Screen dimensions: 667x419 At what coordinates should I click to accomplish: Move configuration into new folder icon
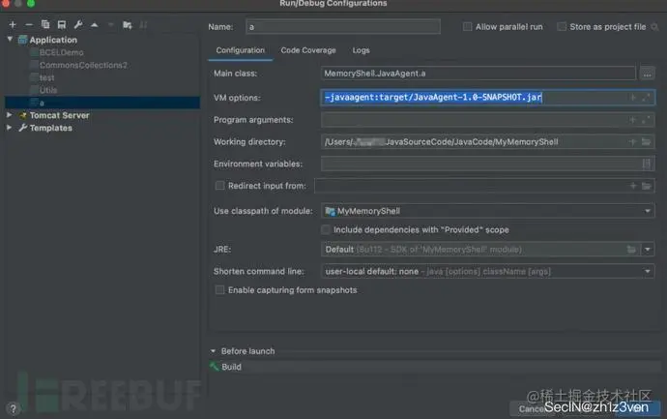click(128, 25)
